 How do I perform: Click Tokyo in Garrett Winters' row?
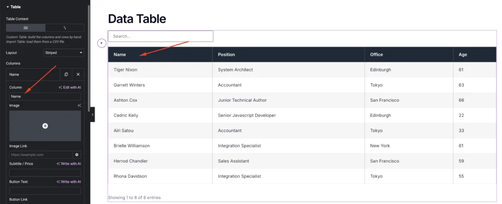(x=409, y=85)
